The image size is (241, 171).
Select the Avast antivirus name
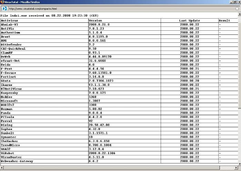pos(6,37)
